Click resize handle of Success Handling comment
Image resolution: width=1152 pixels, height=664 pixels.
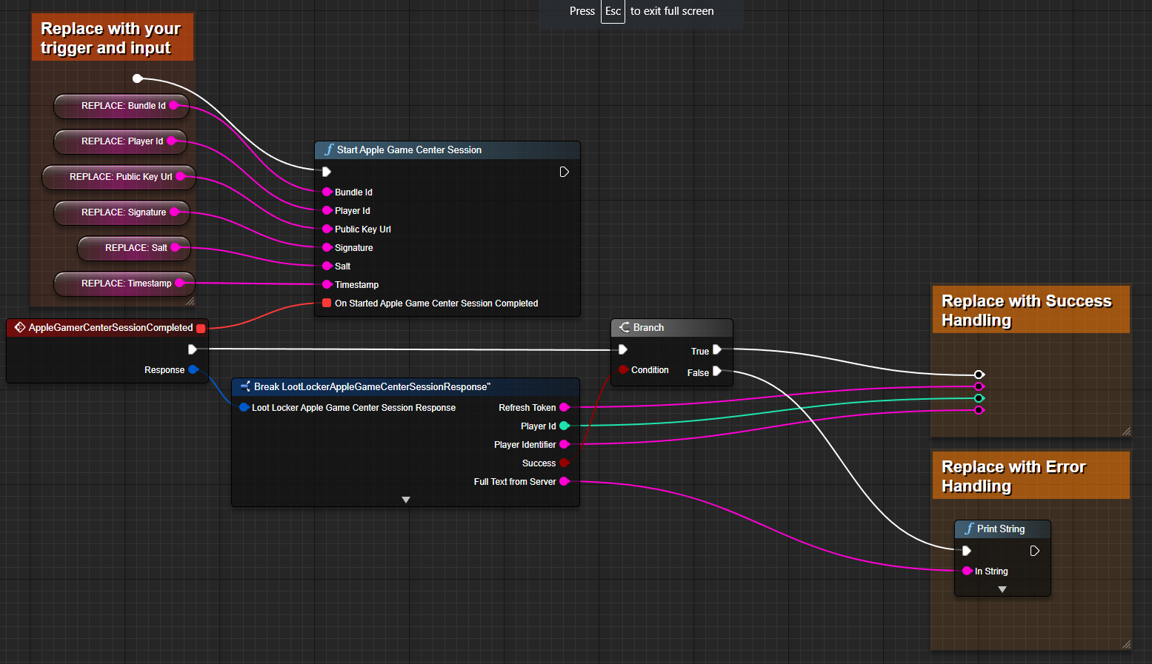coord(1125,431)
